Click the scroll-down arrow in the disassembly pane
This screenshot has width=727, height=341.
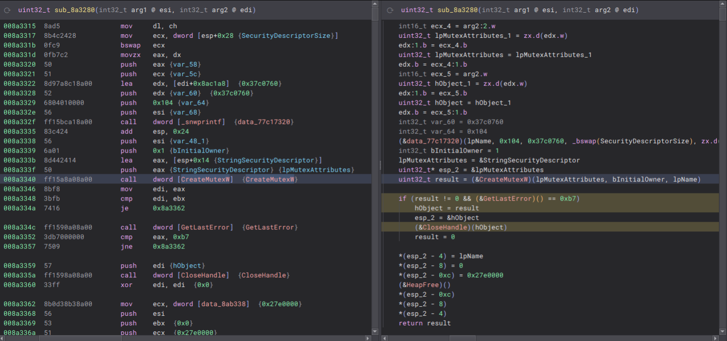tap(375, 331)
